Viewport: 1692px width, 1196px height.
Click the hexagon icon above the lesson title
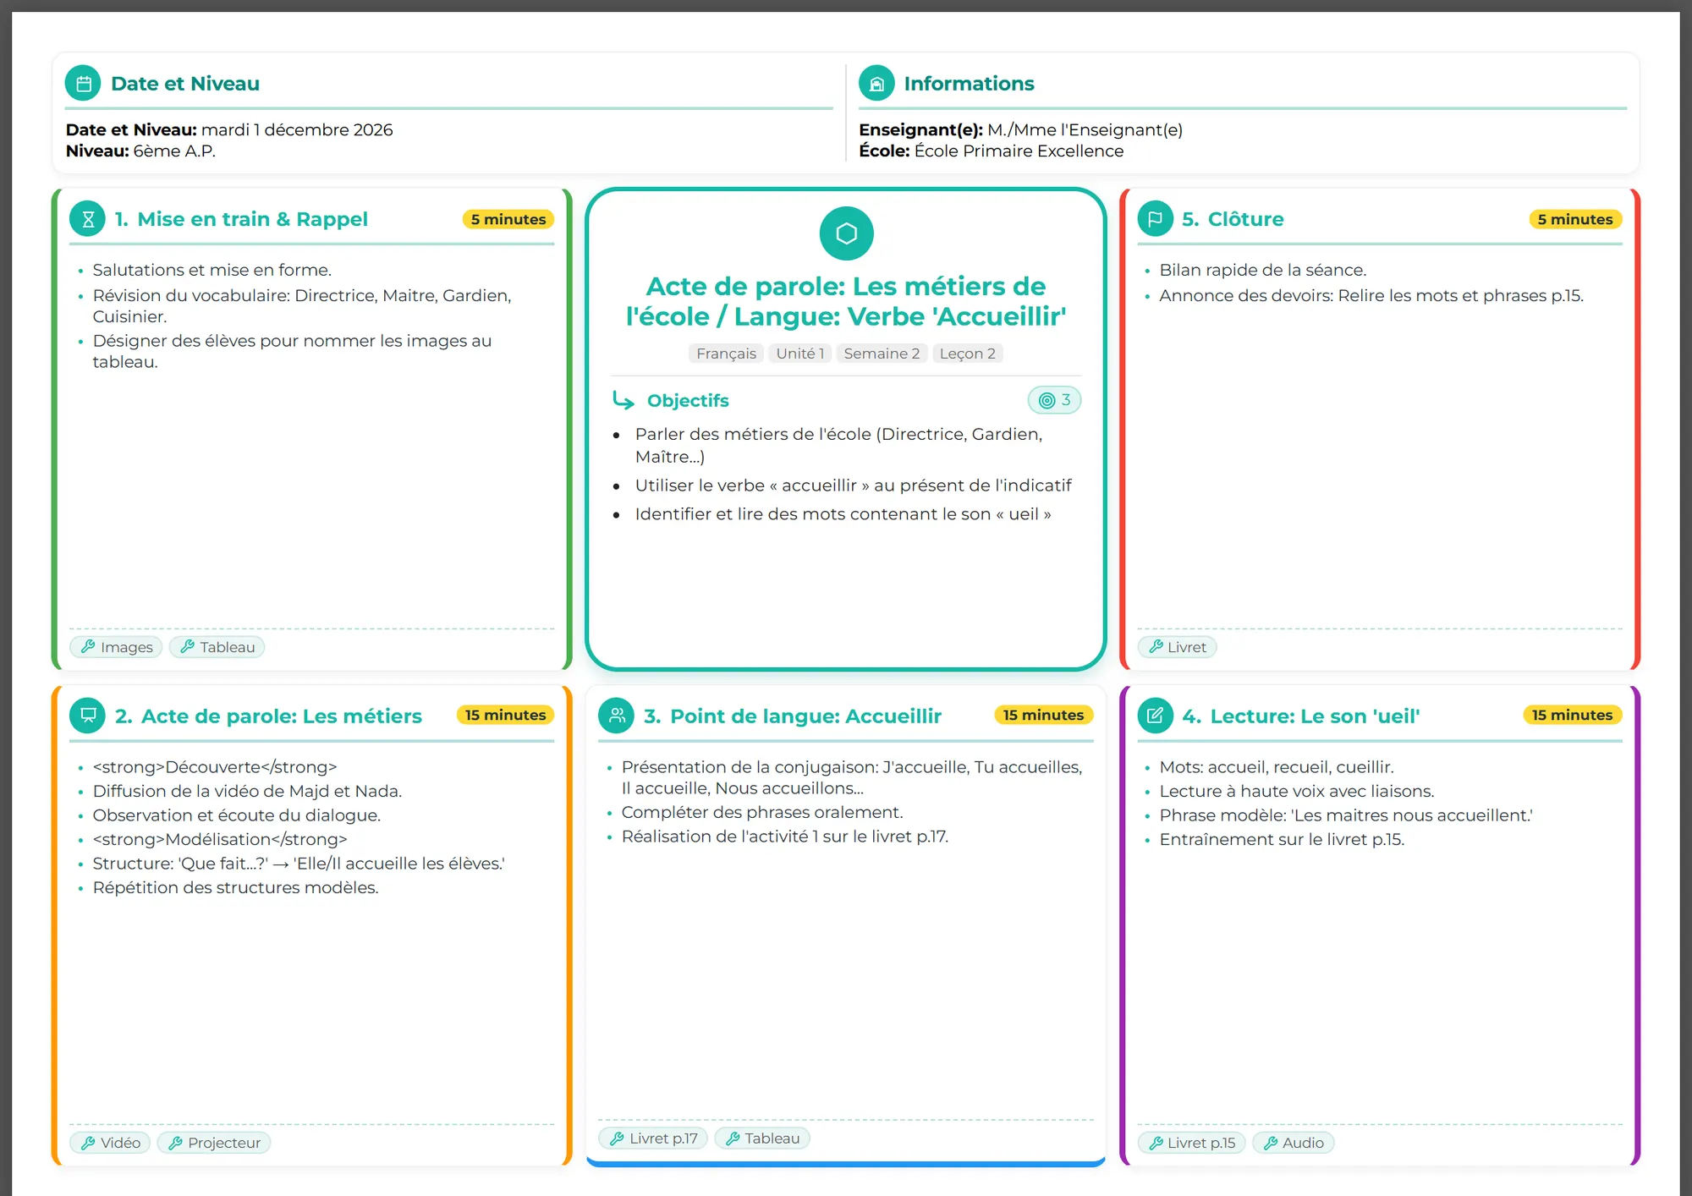(846, 233)
